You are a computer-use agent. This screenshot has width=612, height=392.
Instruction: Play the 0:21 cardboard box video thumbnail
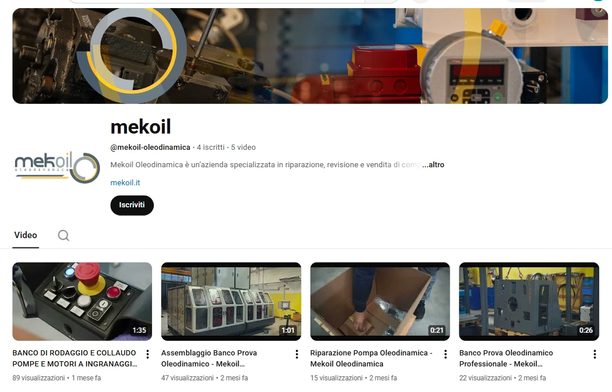point(380,301)
